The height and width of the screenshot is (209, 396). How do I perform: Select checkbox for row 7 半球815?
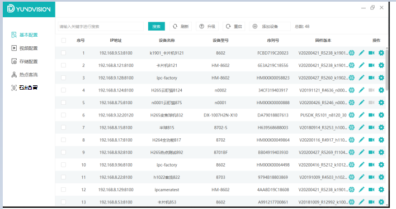tap(63, 128)
